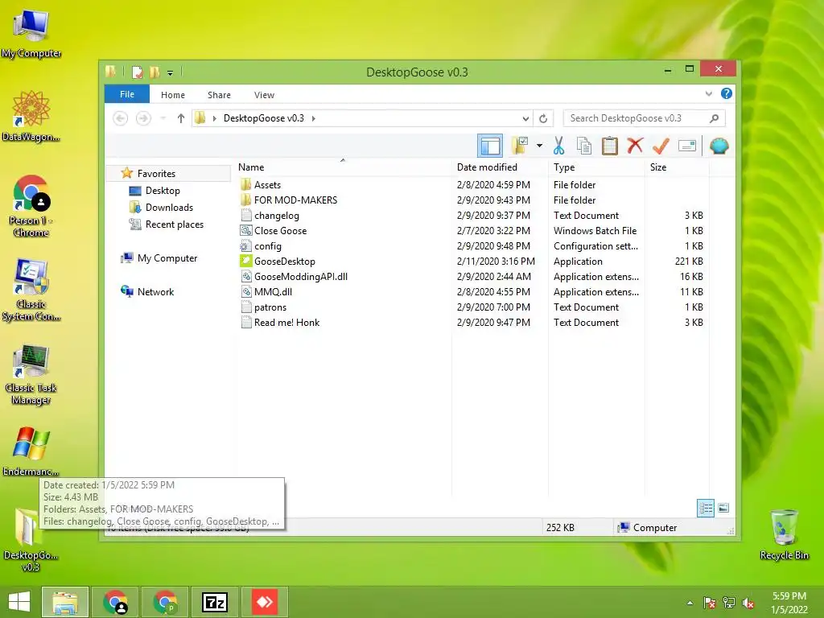Click the muted volume tray icon
The height and width of the screenshot is (618, 824).
[749, 603]
